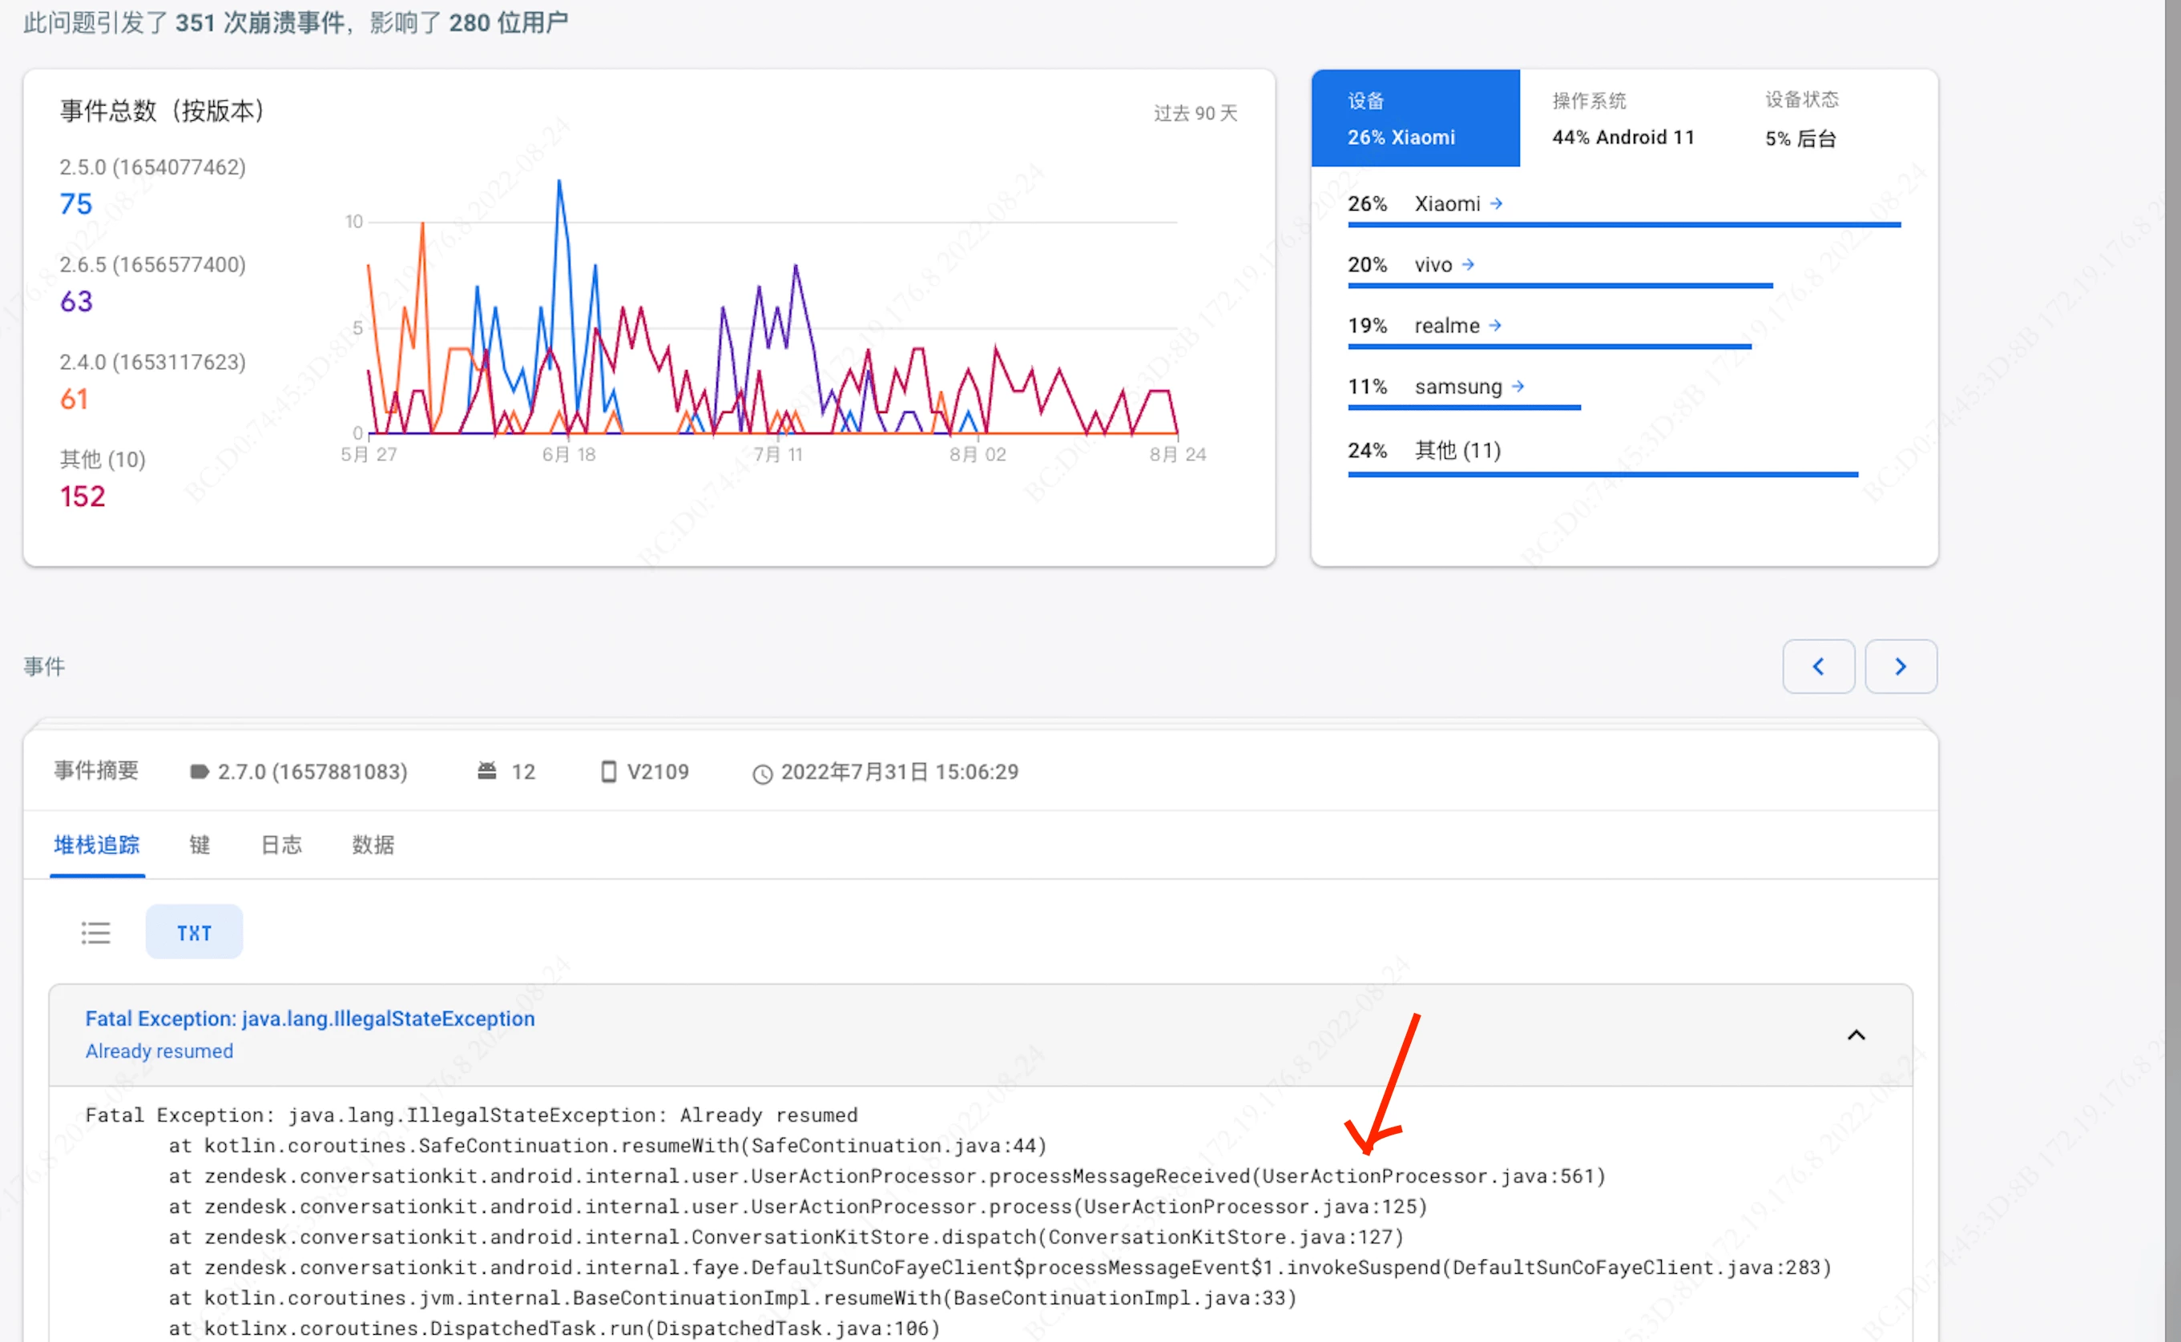The height and width of the screenshot is (1342, 2181).
Task: Open the 数据 tab
Action: tap(373, 844)
